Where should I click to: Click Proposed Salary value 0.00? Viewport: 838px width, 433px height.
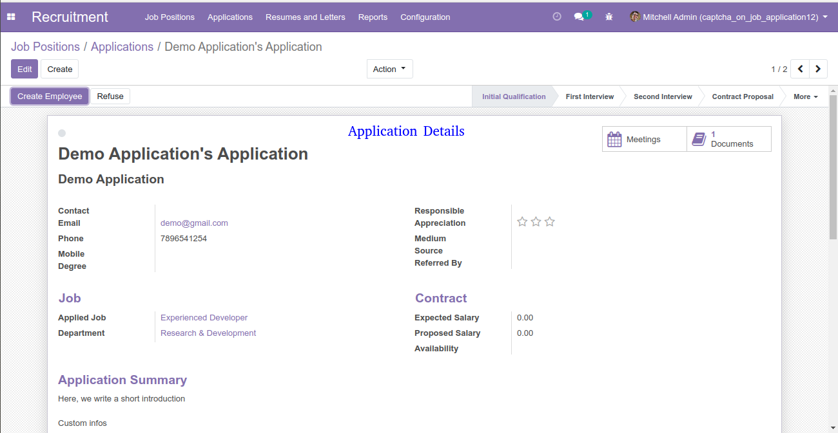pos(525,333)
